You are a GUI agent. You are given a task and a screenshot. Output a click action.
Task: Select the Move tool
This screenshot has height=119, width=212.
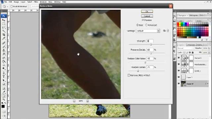coord(4,20)
